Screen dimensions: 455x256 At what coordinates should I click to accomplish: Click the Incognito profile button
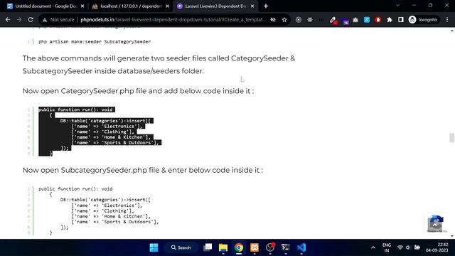[x=423, y=20]
